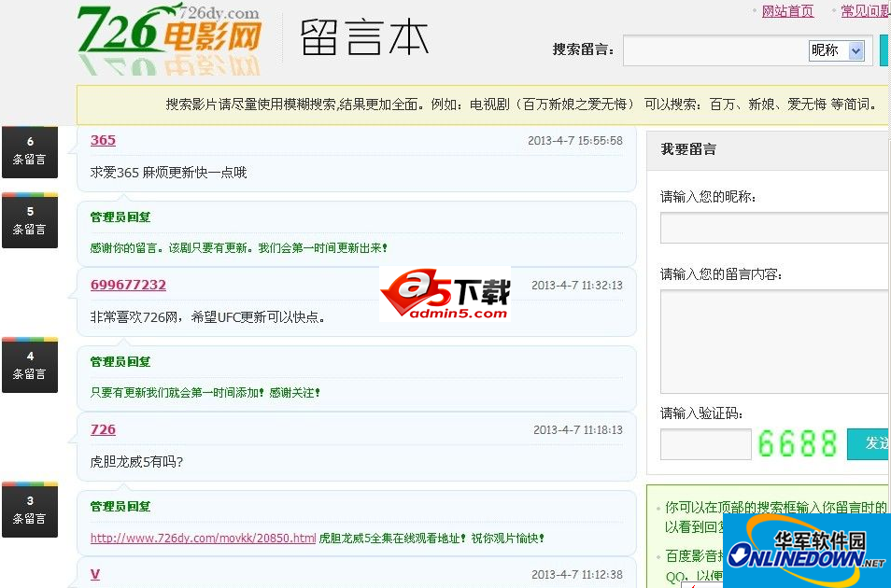Focus the nickname input in 我要留言 form

click(x=775, y=229)
